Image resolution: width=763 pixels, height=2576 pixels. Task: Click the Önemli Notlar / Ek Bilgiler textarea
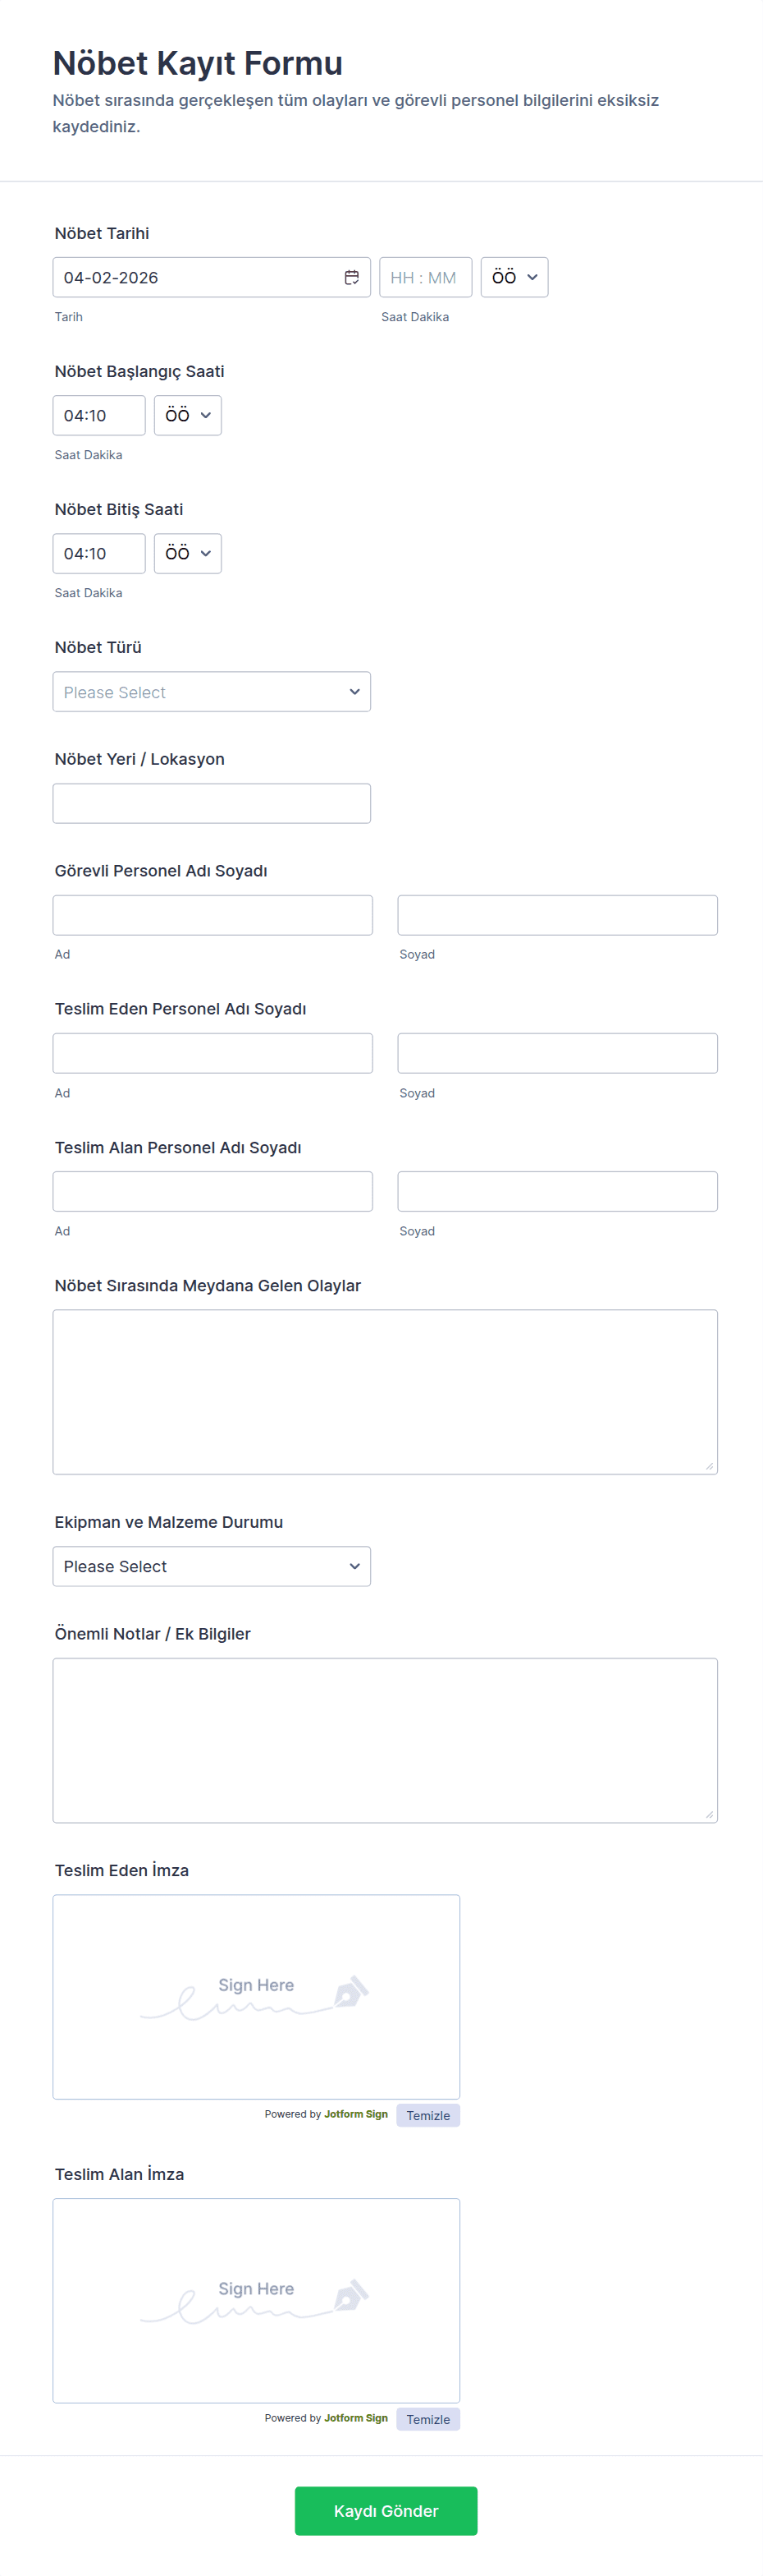385,1740
